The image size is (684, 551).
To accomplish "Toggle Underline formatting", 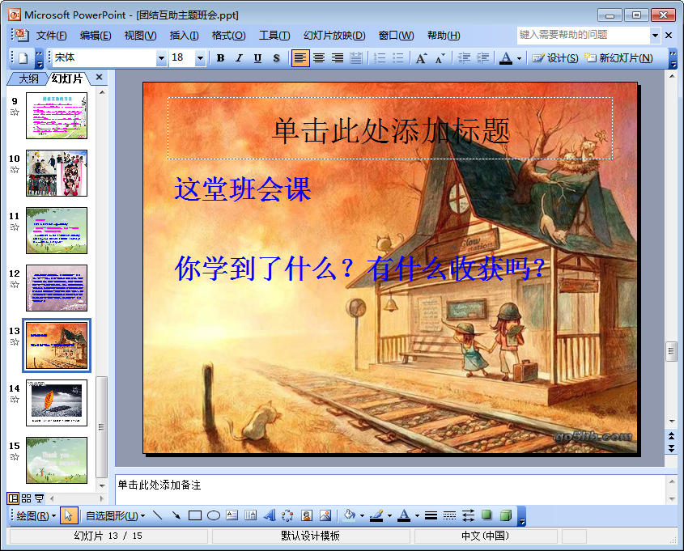I will click(x=257, y=58).
